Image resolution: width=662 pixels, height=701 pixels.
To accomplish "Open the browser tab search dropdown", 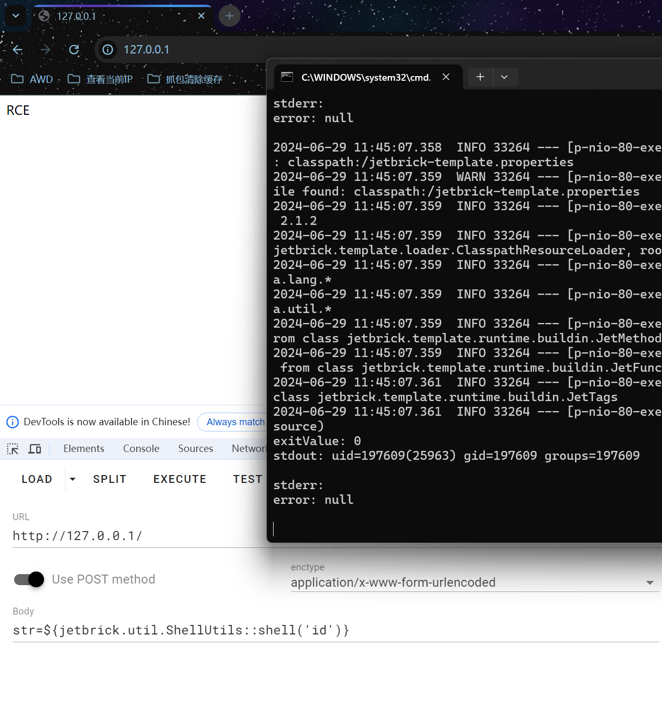I will pos(16,16).
